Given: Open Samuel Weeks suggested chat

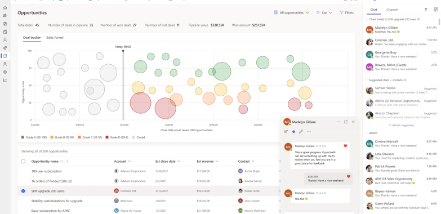Looking at the screenshot, I should coord(402,90).
